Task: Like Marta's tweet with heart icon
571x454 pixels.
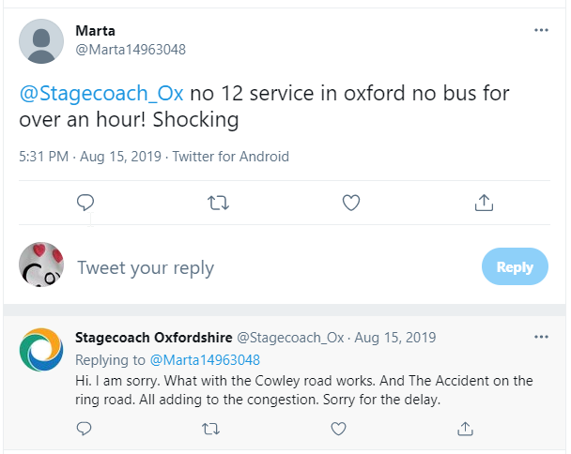Action: point(350,203)
